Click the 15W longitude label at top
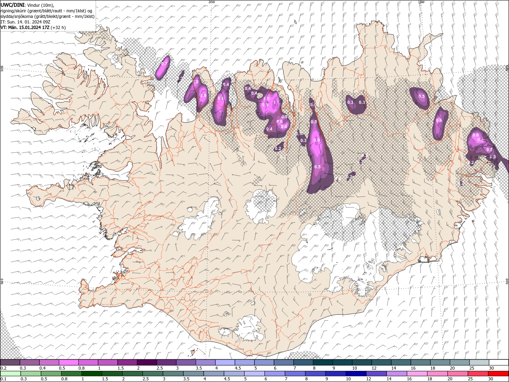The height and width of the screenshot is (382, 509). 421,2
